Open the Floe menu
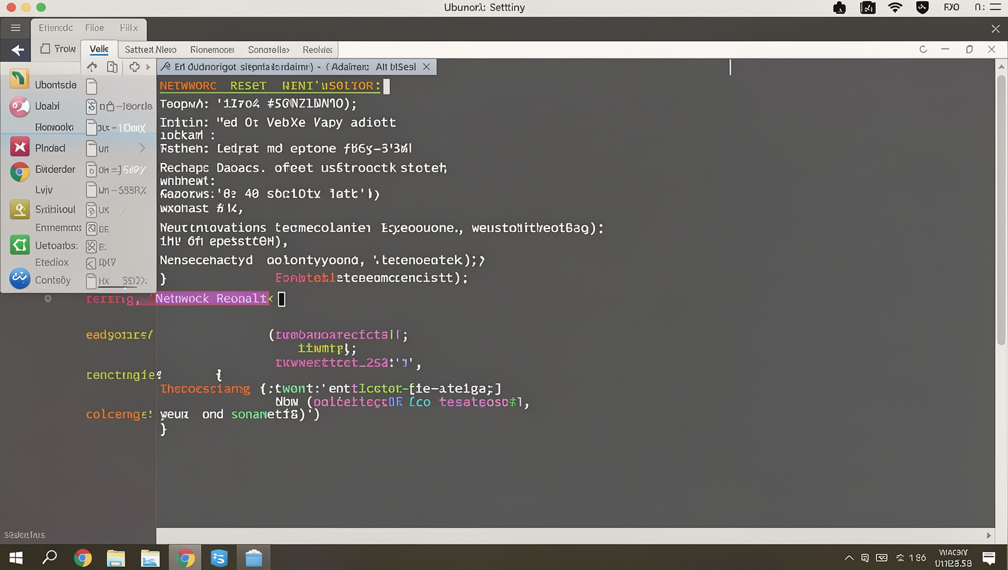This screenshot has height=570, width=1008. pyautogui.click(x=94, y=28)
